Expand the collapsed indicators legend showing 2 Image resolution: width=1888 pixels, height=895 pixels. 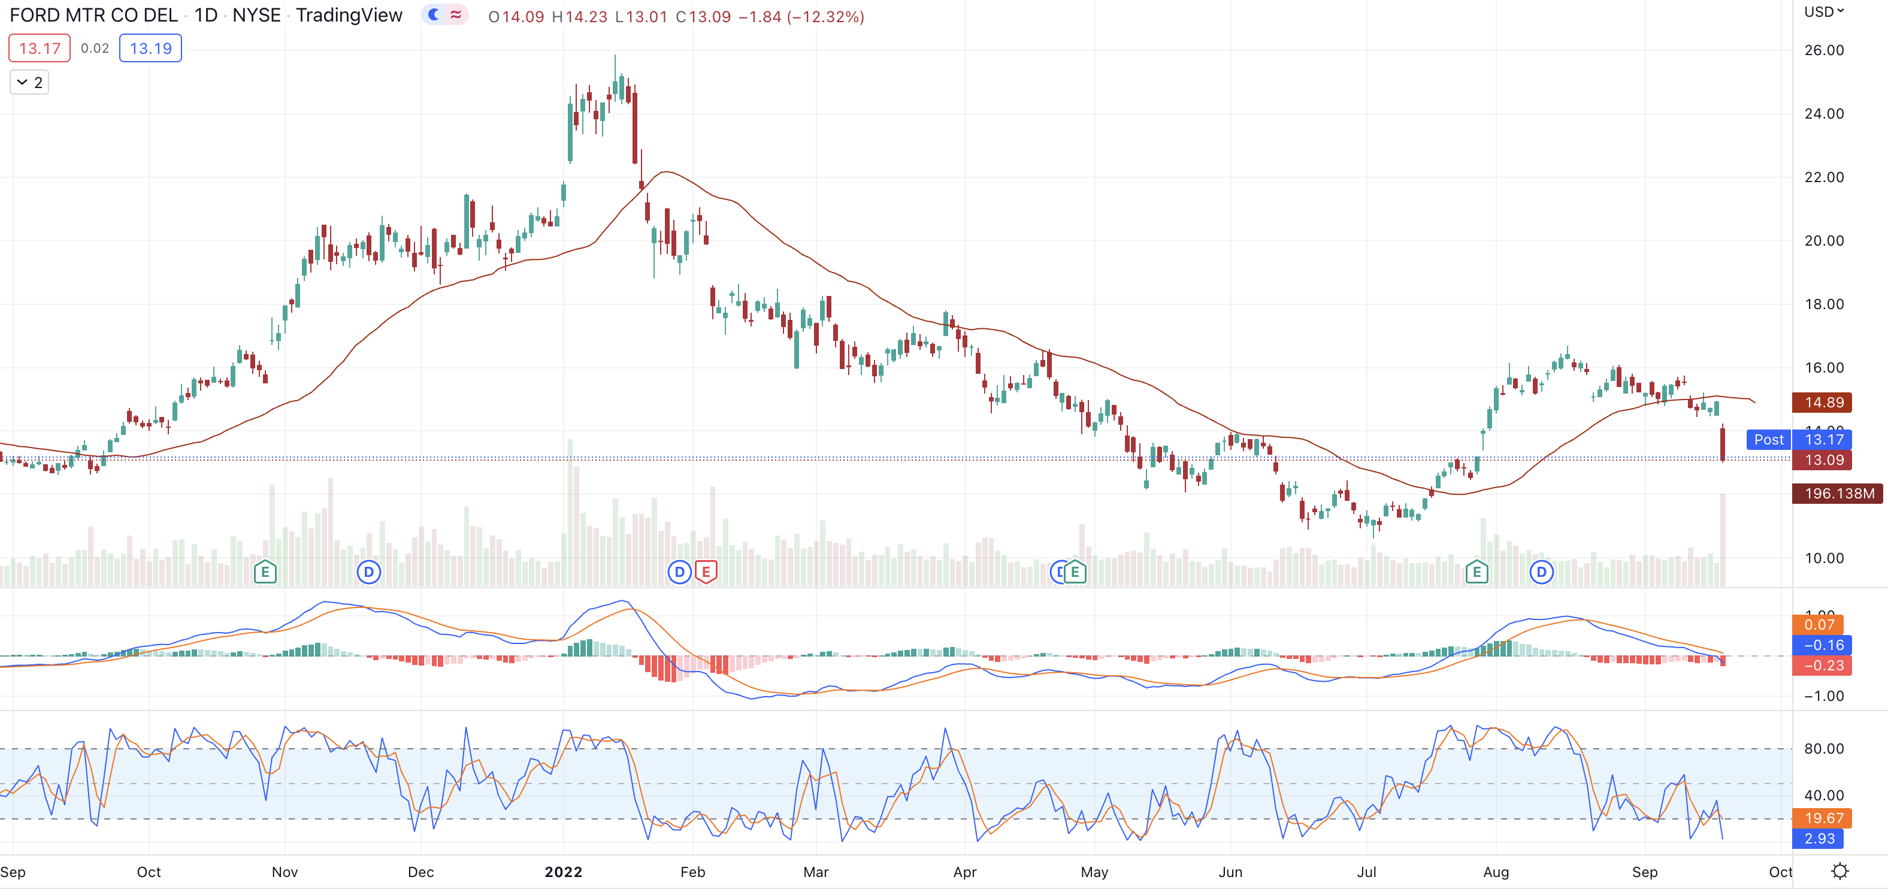point(29,82)
